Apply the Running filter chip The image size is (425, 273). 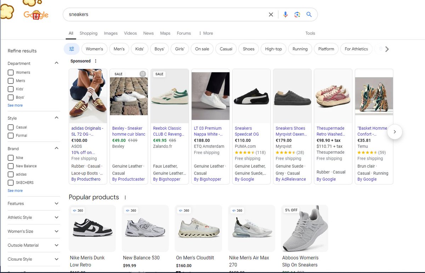click(x=300, y=49)
